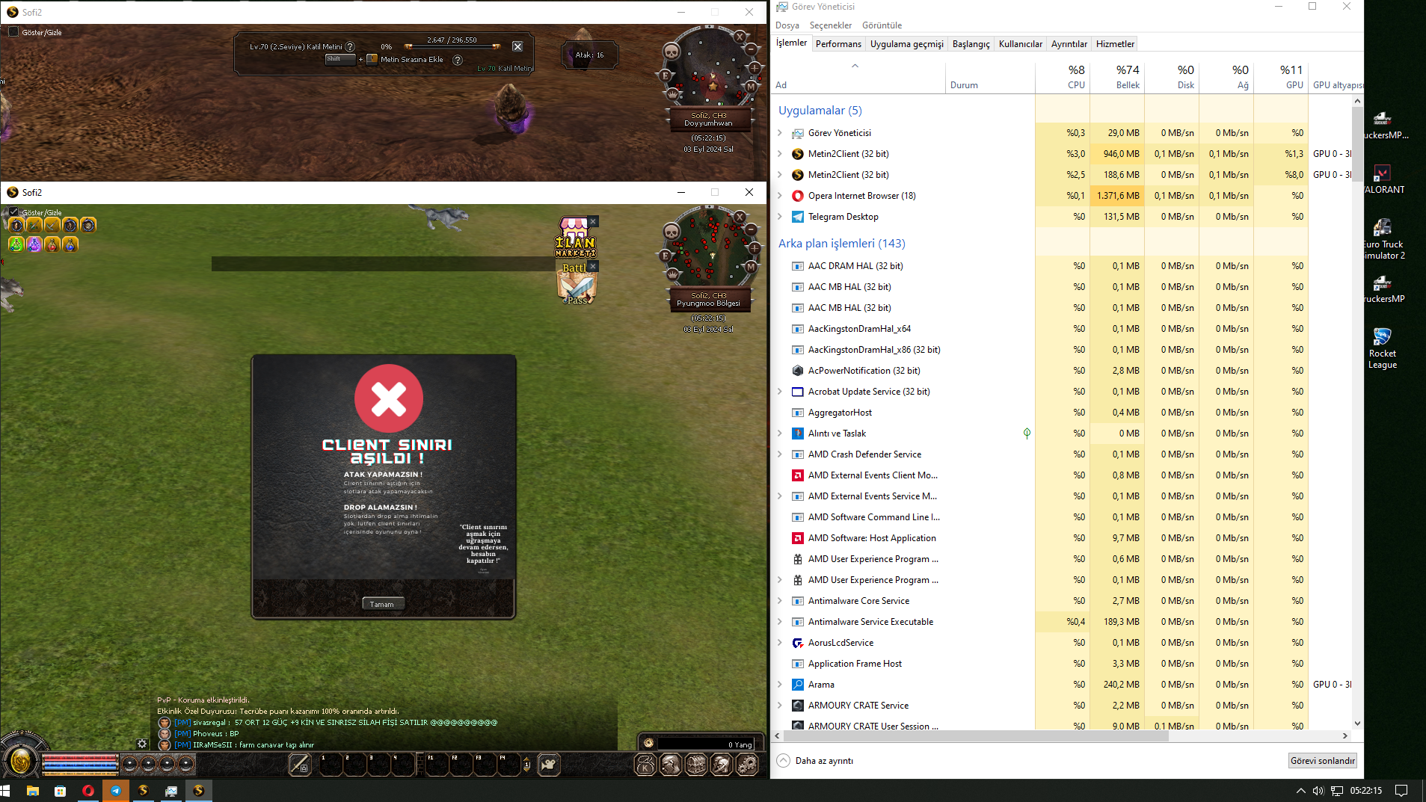Screen dimensions: 1426x802
Task: Open the world map with M on lower minimap
Action: pos(751,267)
